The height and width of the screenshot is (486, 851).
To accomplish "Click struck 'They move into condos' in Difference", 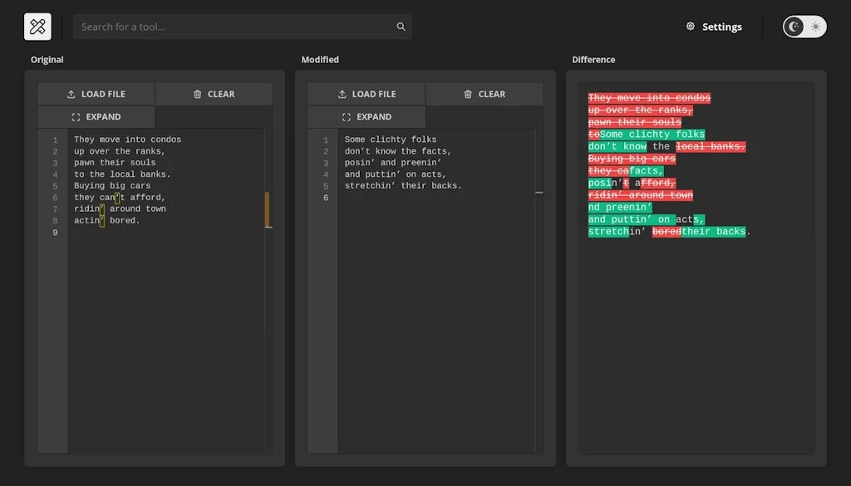I will (649, 98).
